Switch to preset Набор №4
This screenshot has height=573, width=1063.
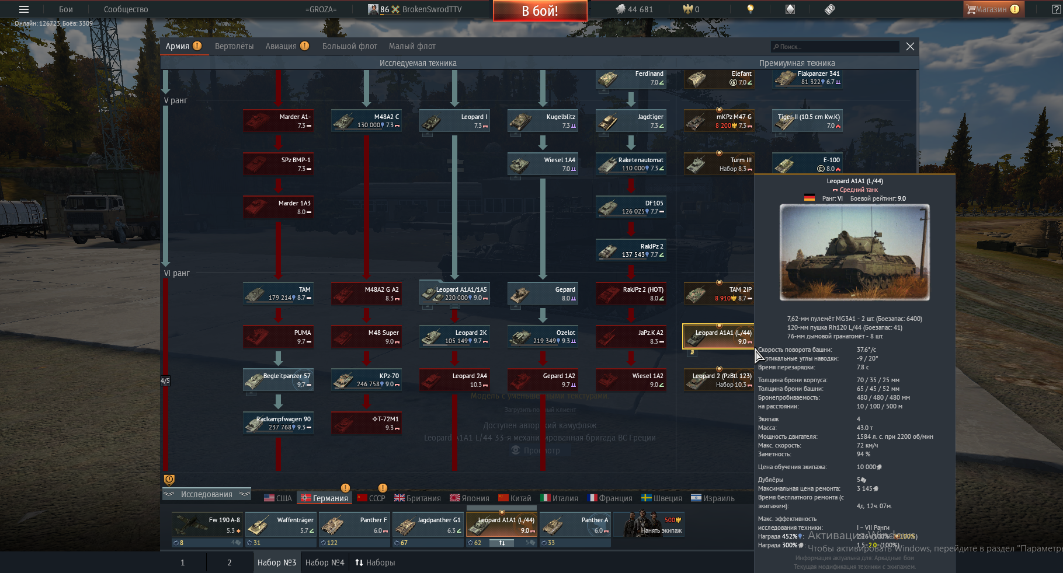pyautogui.click(x=325, y=562)
